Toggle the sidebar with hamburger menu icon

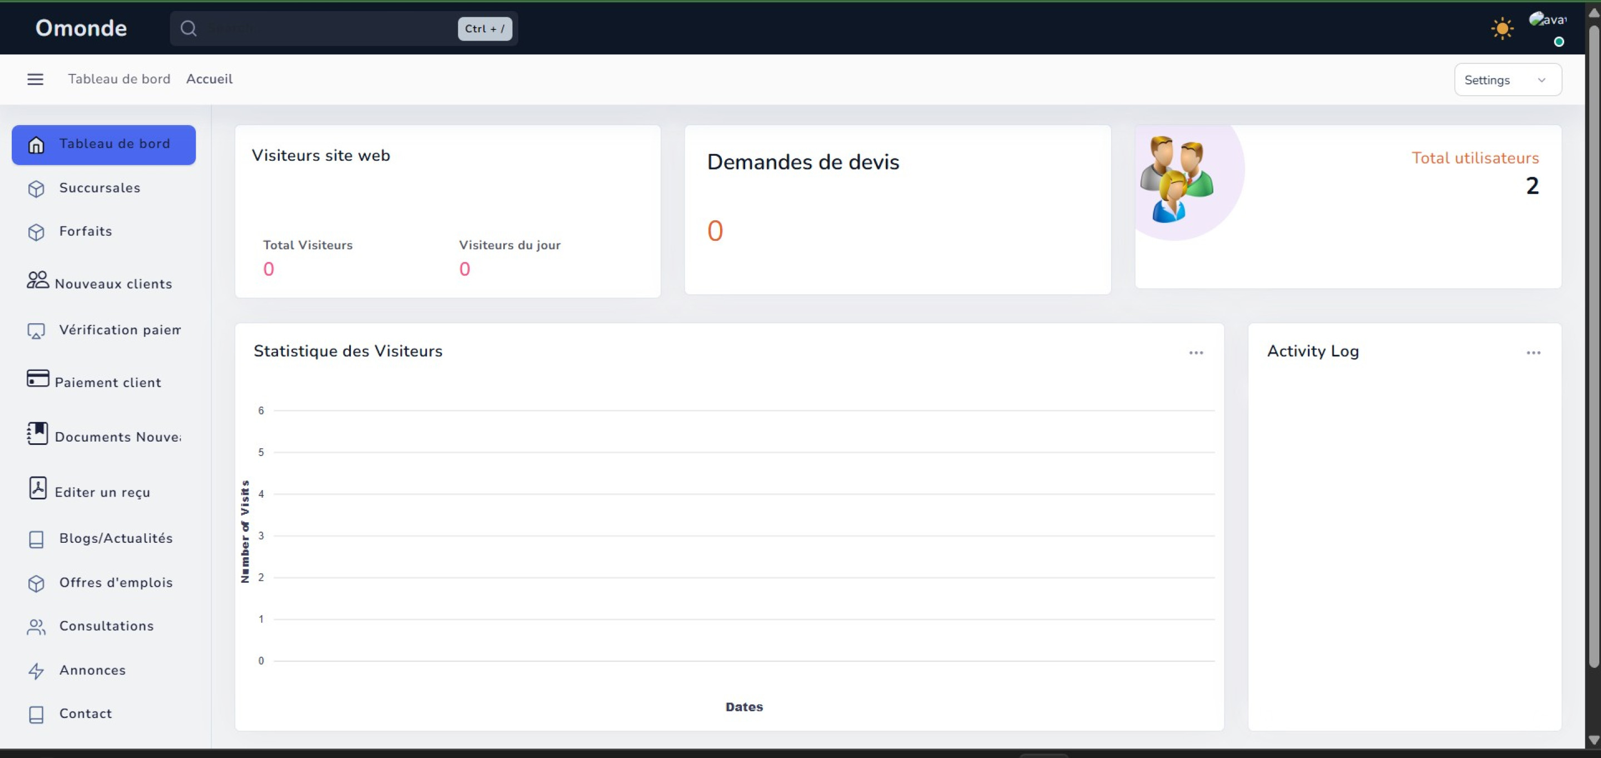point(36,79)
